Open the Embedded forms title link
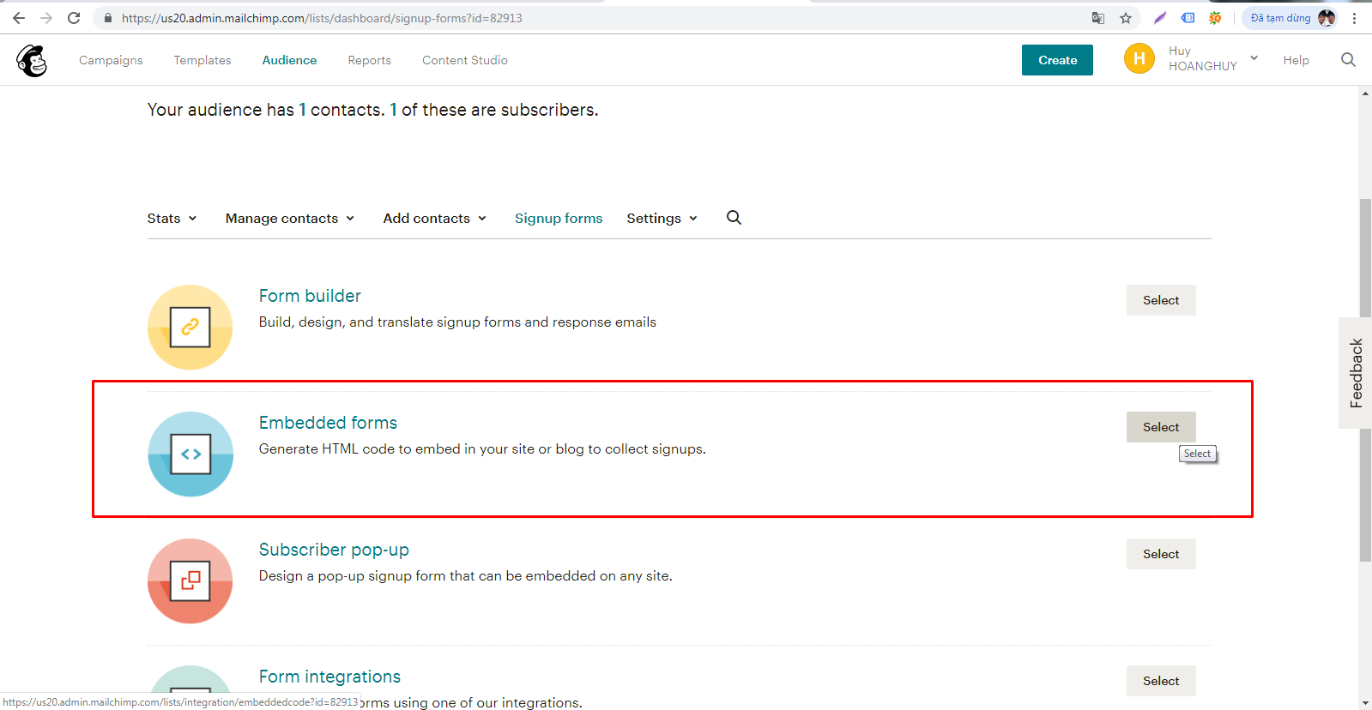1372x710 pixels. 328,423
